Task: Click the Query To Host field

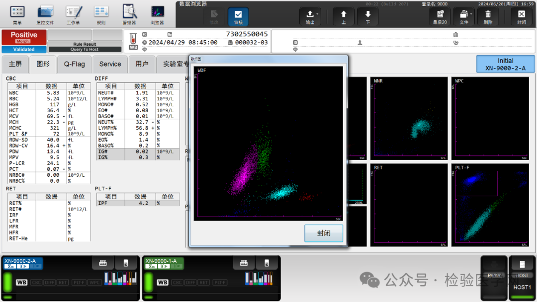Action: coord(85,49)
